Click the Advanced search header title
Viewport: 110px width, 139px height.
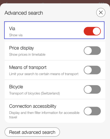pos(24,13)
